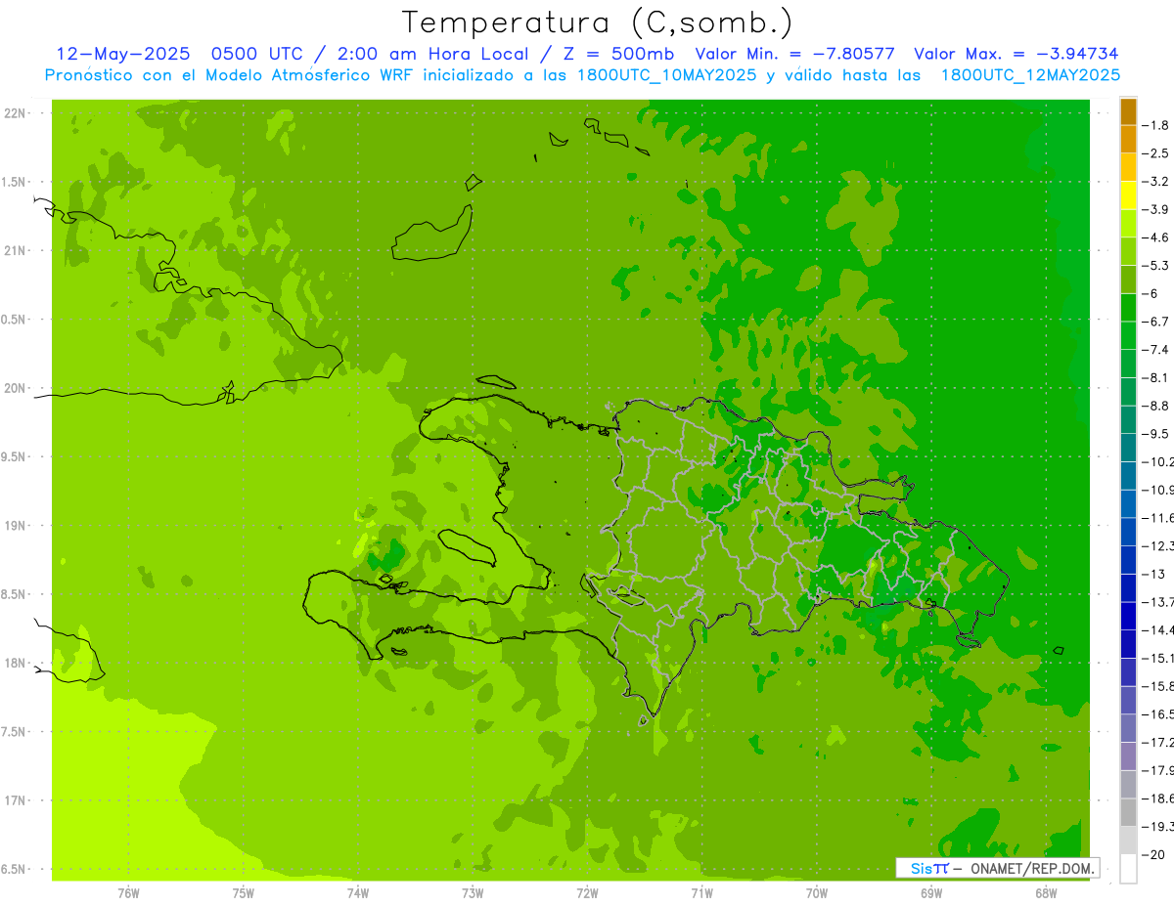Click the "-13" colorbar label
This screenshot has height=906, width=1174.
1154,574
